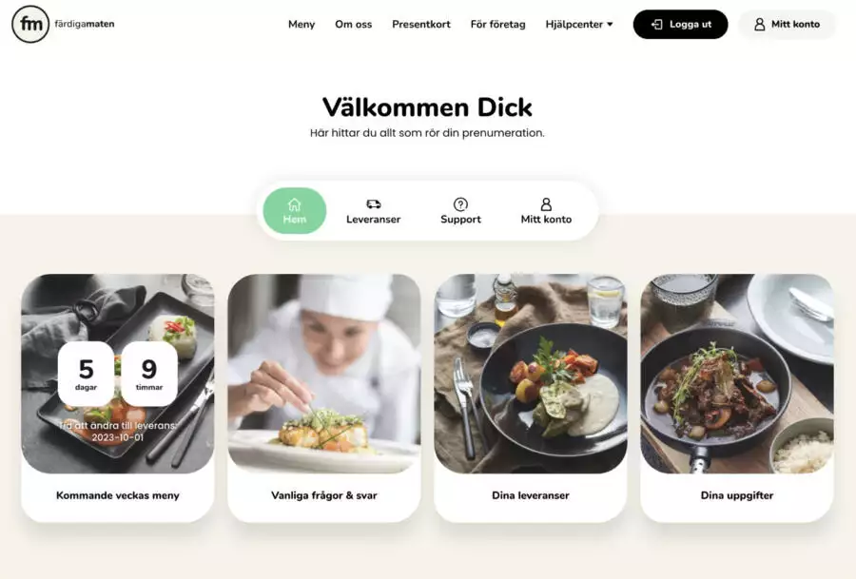Viewport: 856px width, 579px height.
Task: Open the Meny navigation item
Action: 302,24
